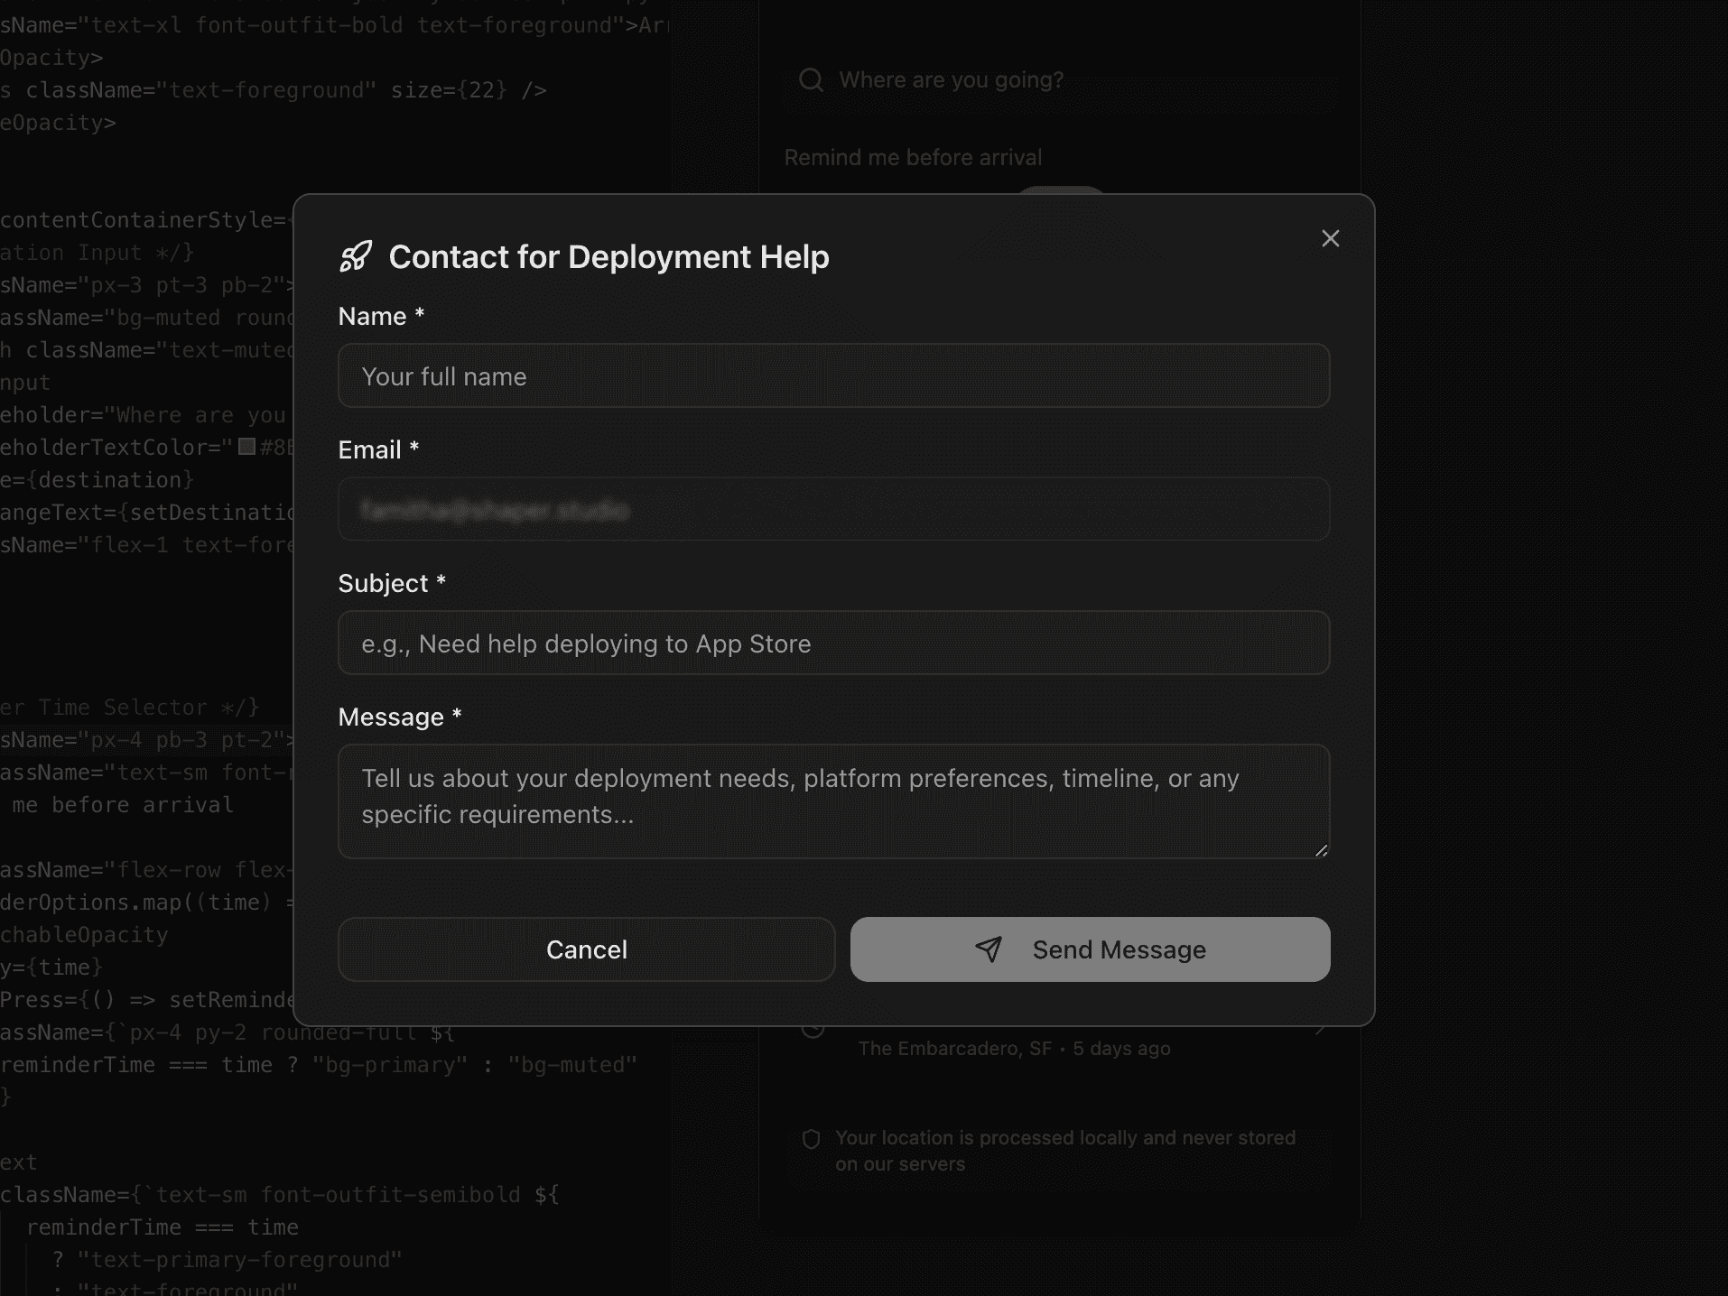This screenshot has width=1728, height=1296.
Task: Click the 'Remind me before arrival' label
Action: pyautogui.click(x=913, y=157)
